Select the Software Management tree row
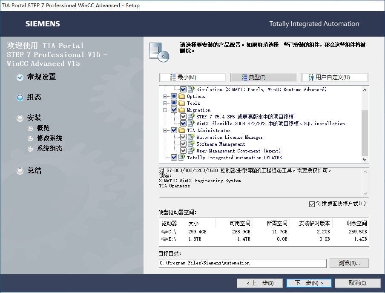Viewport: 385px width, 293px height. [x=221, y=144]
